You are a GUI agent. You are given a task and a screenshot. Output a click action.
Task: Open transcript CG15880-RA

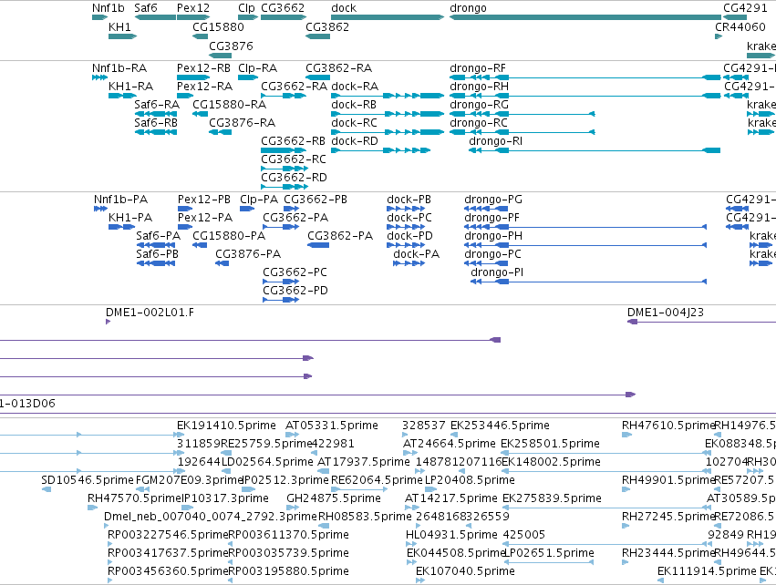coord(229,105)
